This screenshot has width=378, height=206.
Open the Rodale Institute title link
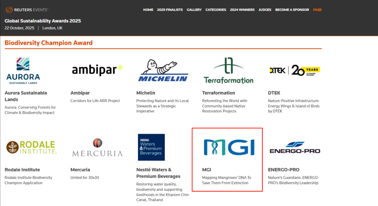coord(22,170)
